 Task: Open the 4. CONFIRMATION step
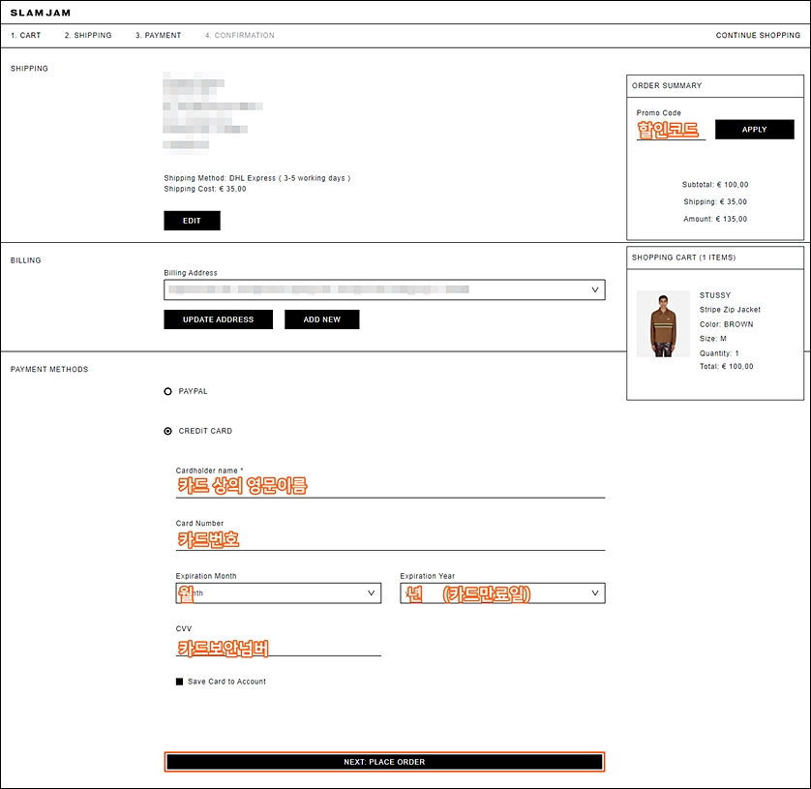(239, 35)
